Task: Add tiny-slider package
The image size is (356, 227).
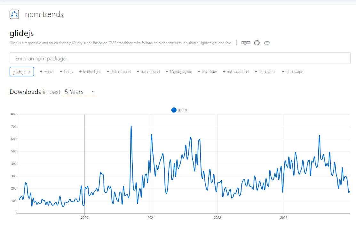Action: point(207,72)
